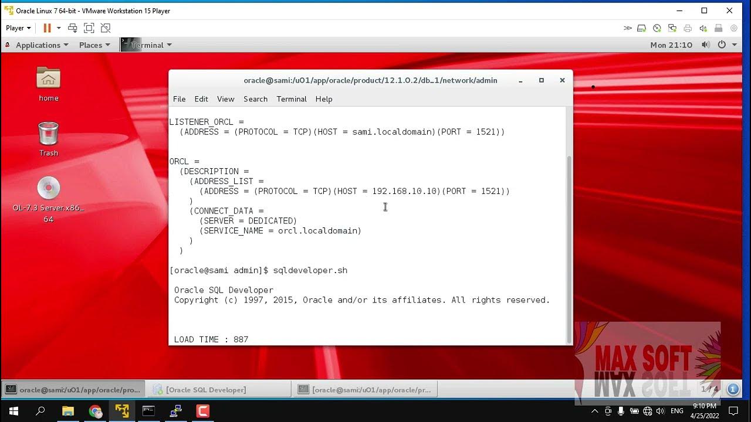751x422 pixels.
Task: Click the CD/DVD drive device icon
Action: (657, 28)
